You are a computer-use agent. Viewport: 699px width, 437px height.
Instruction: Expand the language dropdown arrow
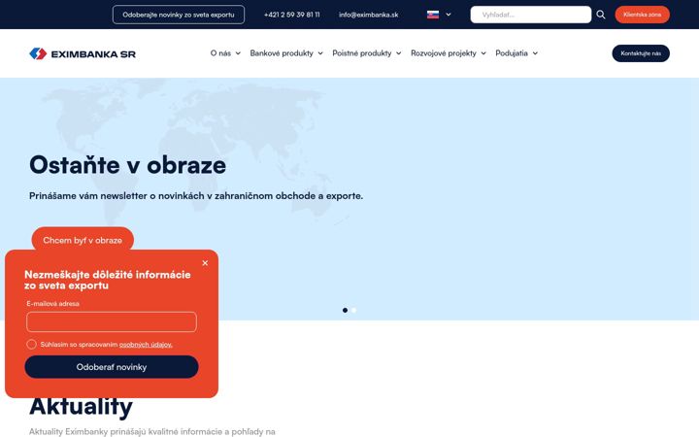tap(449, 15)
